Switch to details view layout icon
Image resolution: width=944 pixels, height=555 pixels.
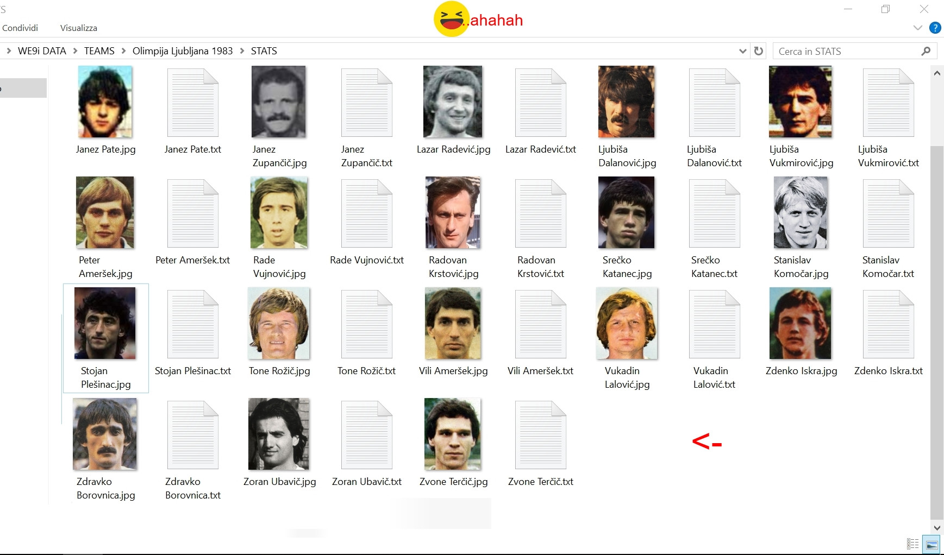913,544
